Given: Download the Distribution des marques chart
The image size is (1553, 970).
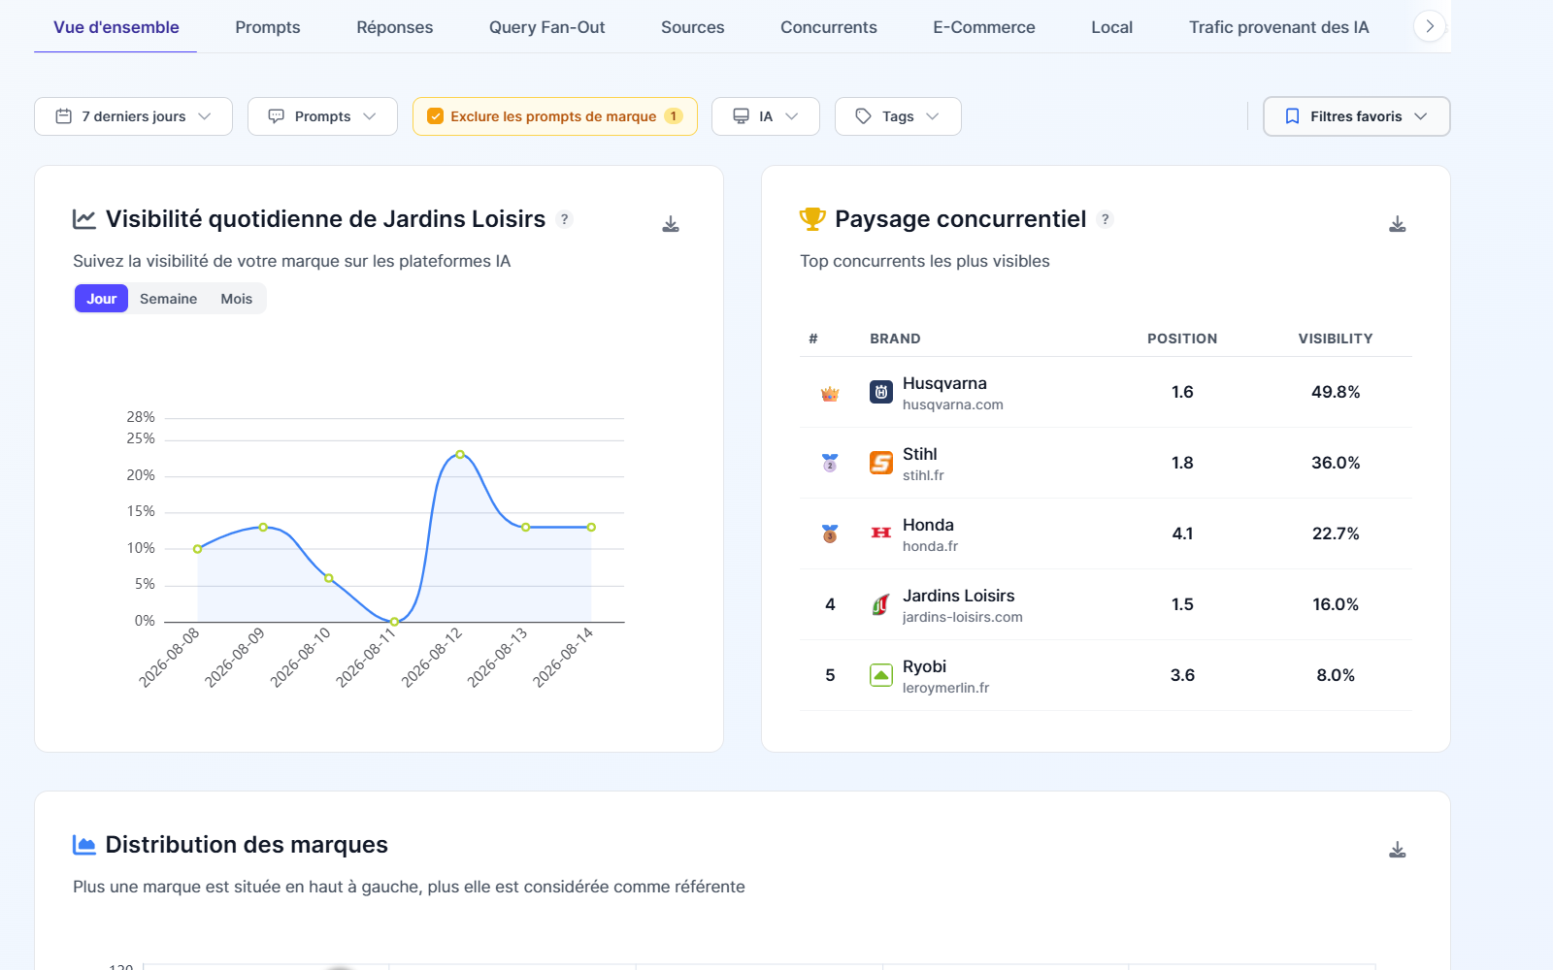Looking at the screenshot, I should point(1398,850).
